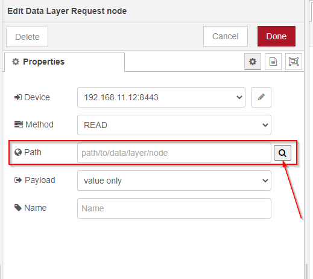Open the Payload dropdown value only

pyautogui.click(x=174, y=181)
